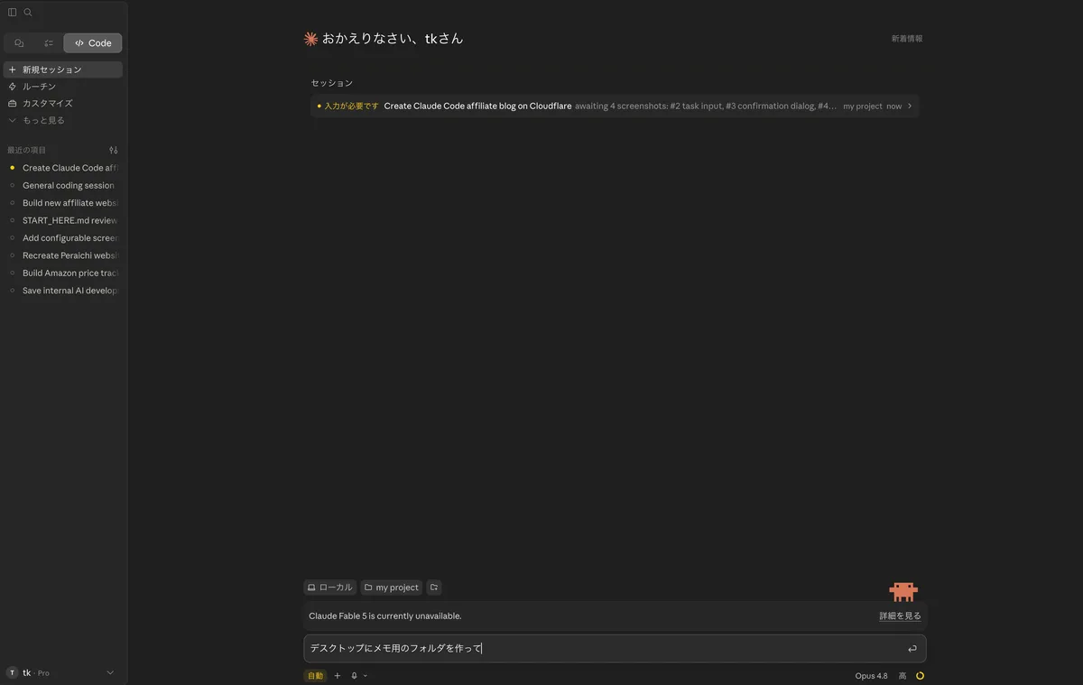Screen dimensions: 1083x685
Task: Click the my project label in session row
Action: tap(863, 106)
